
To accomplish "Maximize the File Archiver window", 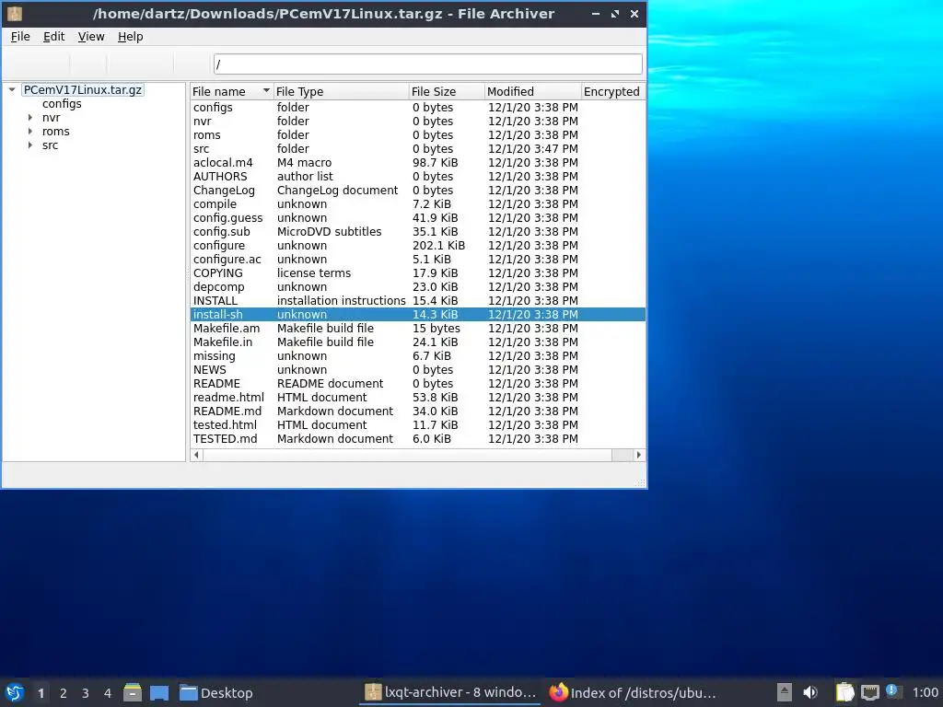I will click(x=614, y=14).
